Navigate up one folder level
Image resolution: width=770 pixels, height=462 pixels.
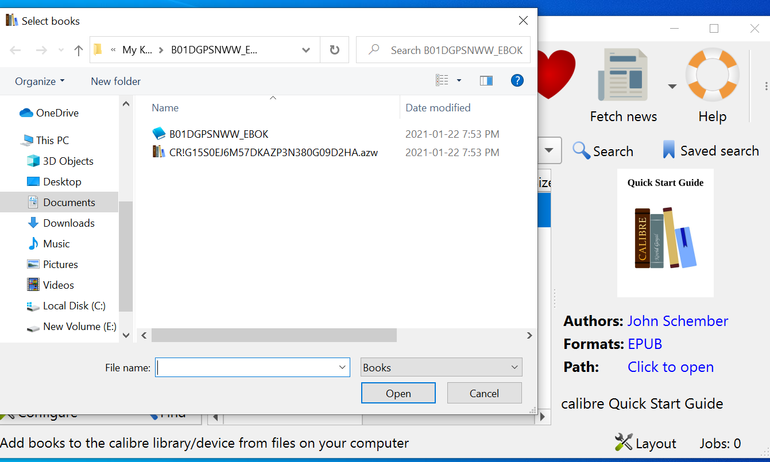point(78,50)
